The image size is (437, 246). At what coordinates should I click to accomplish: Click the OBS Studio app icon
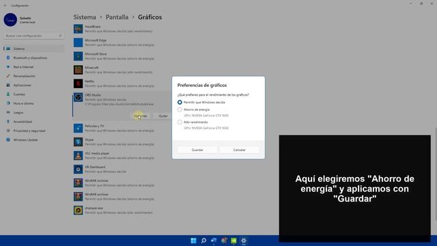(78, 97)
